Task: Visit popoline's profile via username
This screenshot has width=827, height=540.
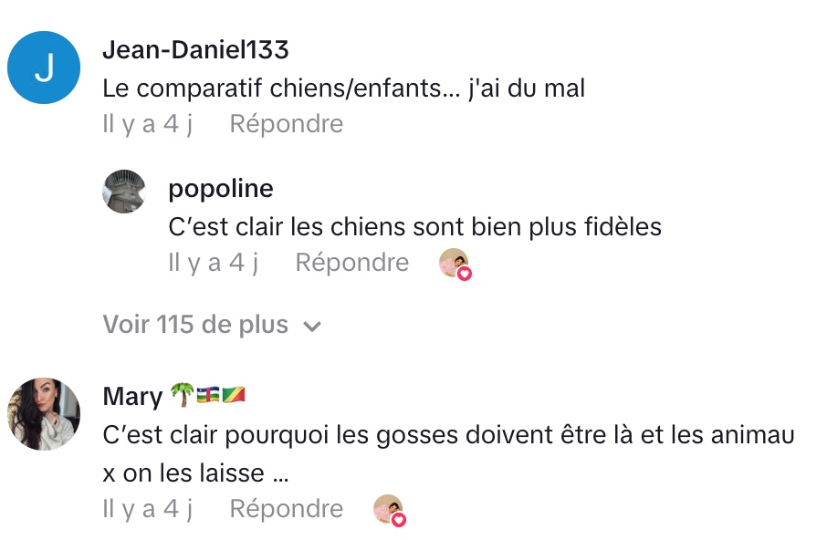Action: point(221,189)
